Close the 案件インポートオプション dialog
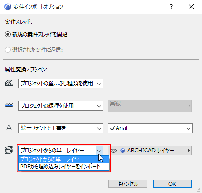 click(191, 7)
